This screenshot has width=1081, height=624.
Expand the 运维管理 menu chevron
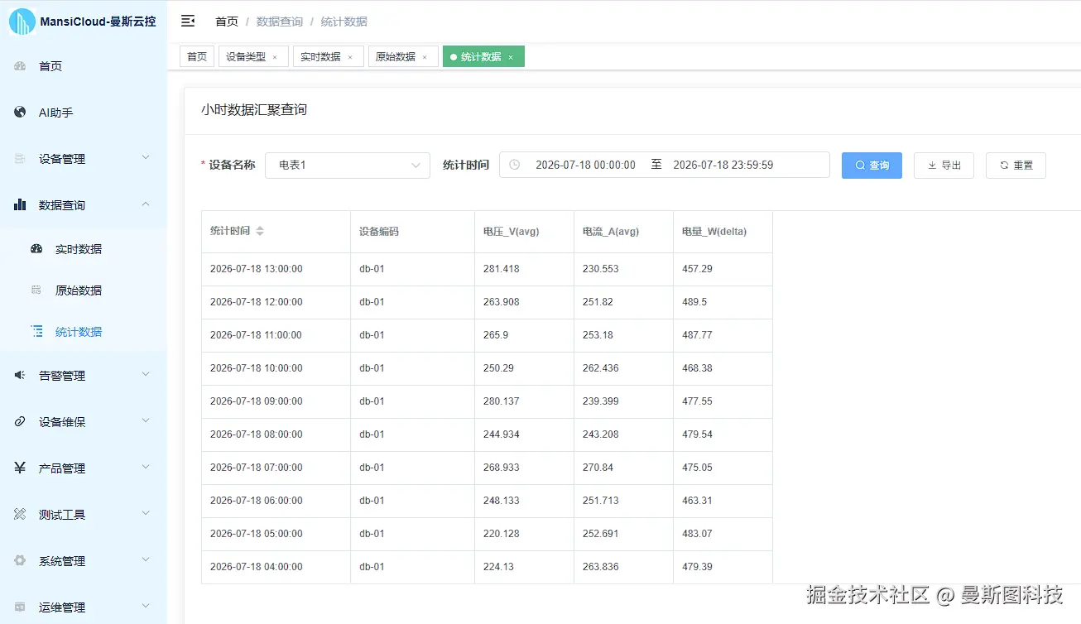[146, 606]
